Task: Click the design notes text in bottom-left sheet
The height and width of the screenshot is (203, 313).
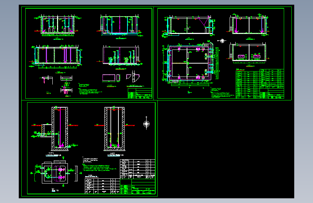Action: (x=99, y=164)
